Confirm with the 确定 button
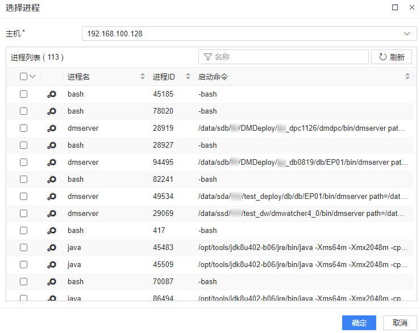This screenshot has width=420, height=333. (359, 323)
